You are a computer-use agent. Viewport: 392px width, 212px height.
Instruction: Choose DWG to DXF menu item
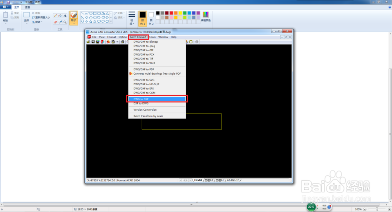[157, 99]
